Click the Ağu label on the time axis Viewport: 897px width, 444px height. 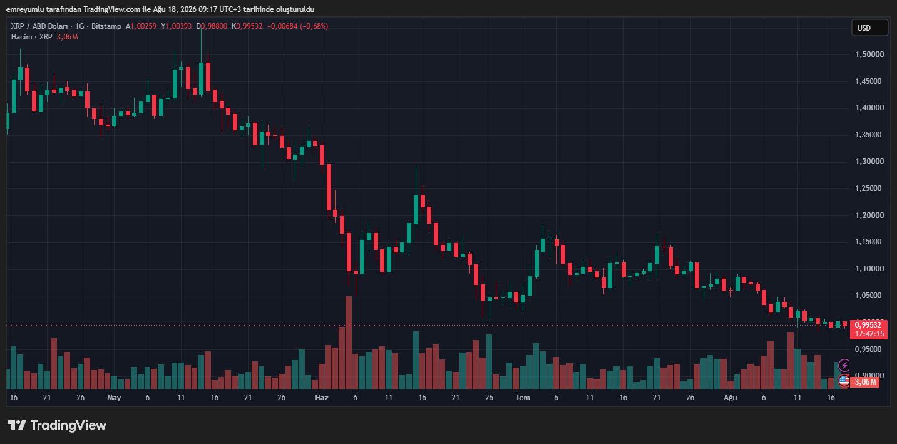[x=730, y=398]
